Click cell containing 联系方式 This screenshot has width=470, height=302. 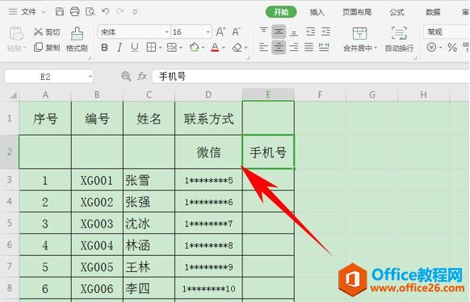208,119
